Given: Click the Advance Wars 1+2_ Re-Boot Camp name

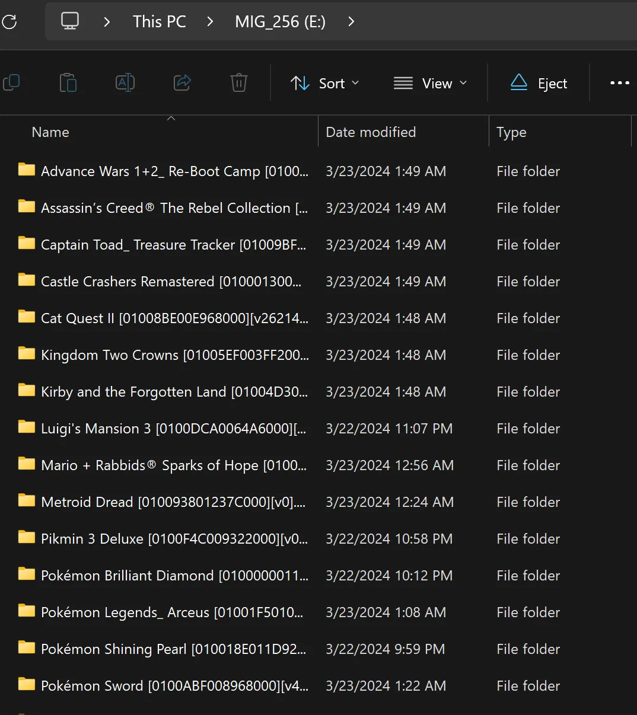Looking at the screenshot, I should [174, 171].
